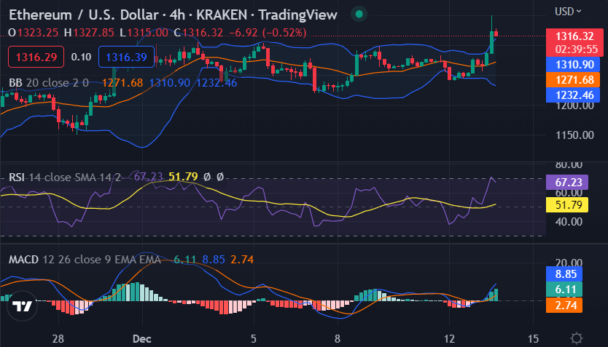
Task: Click the 1316.32 current price label
Action: [x=574, y=36]
